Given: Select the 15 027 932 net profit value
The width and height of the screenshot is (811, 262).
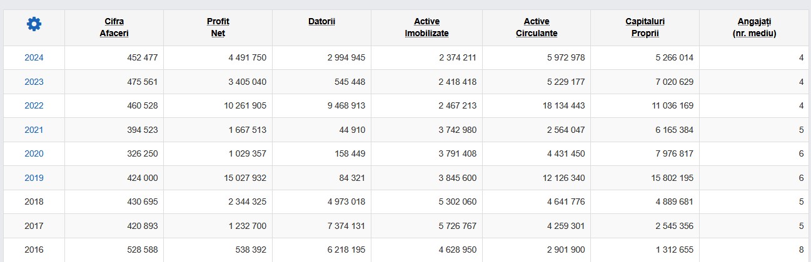Looking at the screenshot, I should (x=244, y=178).
